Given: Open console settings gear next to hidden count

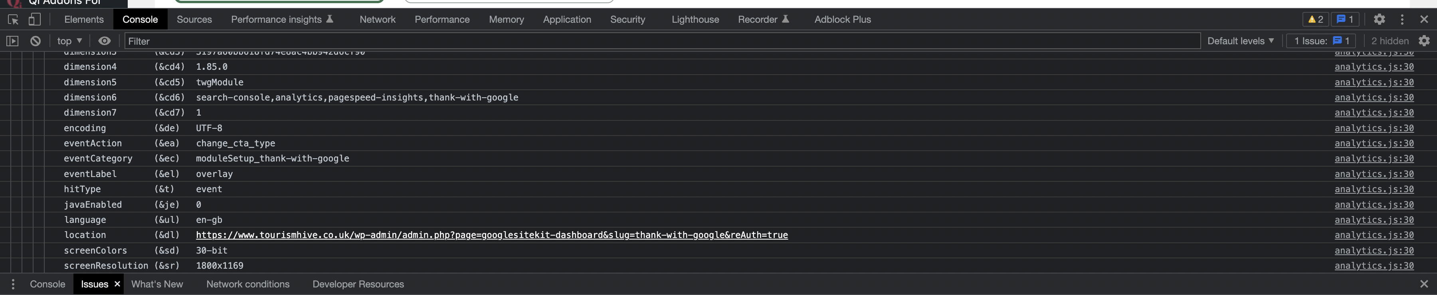Looking at the screenshot, I should (x=1423, y=41).
